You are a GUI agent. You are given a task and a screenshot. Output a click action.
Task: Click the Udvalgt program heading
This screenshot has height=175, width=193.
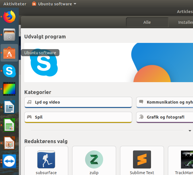(45, 37)
